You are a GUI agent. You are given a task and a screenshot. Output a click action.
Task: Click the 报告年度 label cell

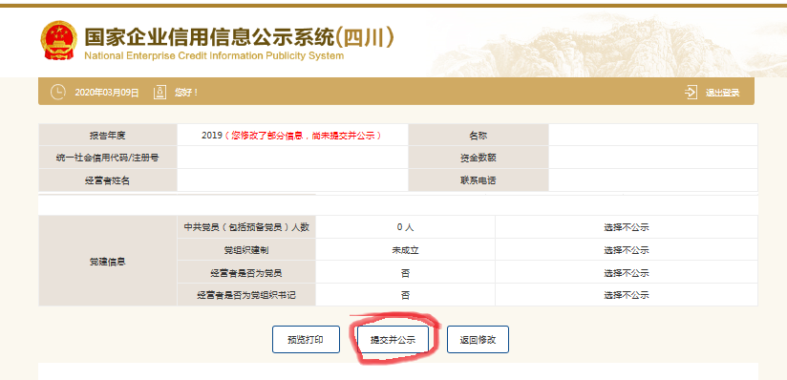click(107, 135)
